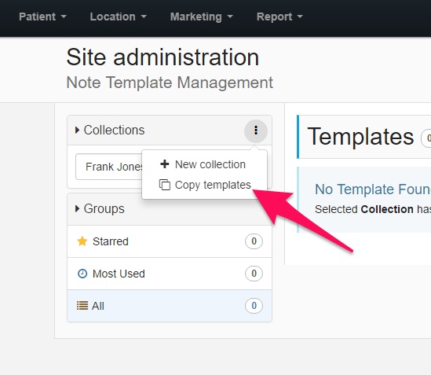Open the Patient dropdown menu
Viewport: 431px width, 375px height.
(42, 17)
